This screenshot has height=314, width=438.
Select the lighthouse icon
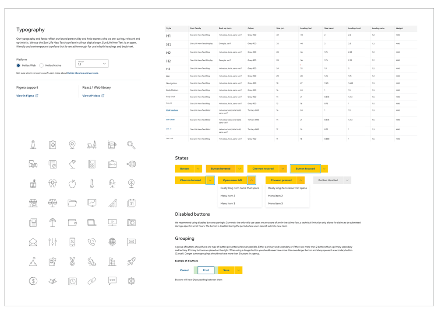point(33,144)
